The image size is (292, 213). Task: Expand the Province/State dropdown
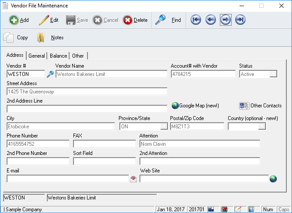tap(164, 127)
